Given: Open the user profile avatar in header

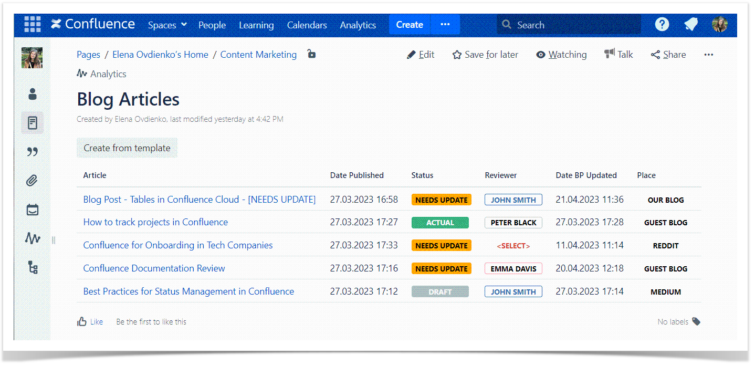Looking at the screenshot, I should [x=719, y=24].
